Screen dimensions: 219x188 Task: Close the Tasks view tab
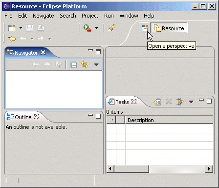(134, 102)
